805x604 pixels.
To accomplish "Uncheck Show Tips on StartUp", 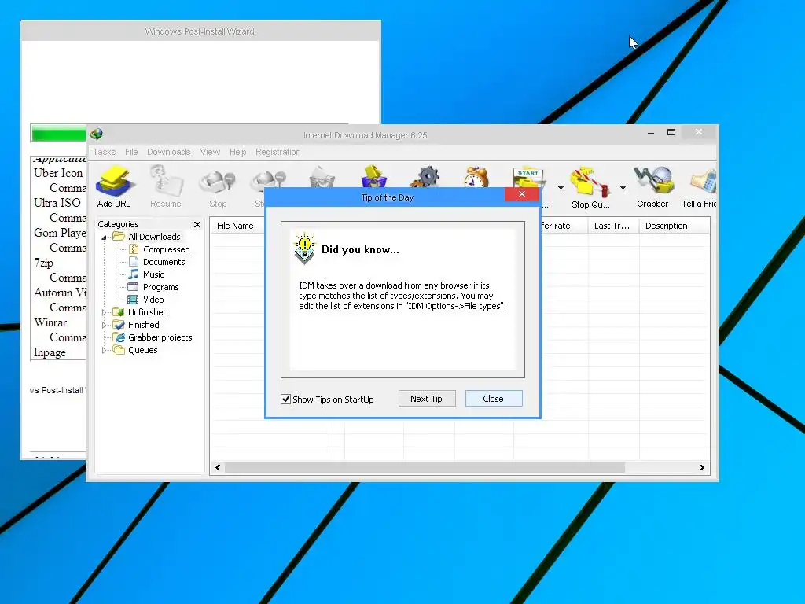I will coord(286,399).
